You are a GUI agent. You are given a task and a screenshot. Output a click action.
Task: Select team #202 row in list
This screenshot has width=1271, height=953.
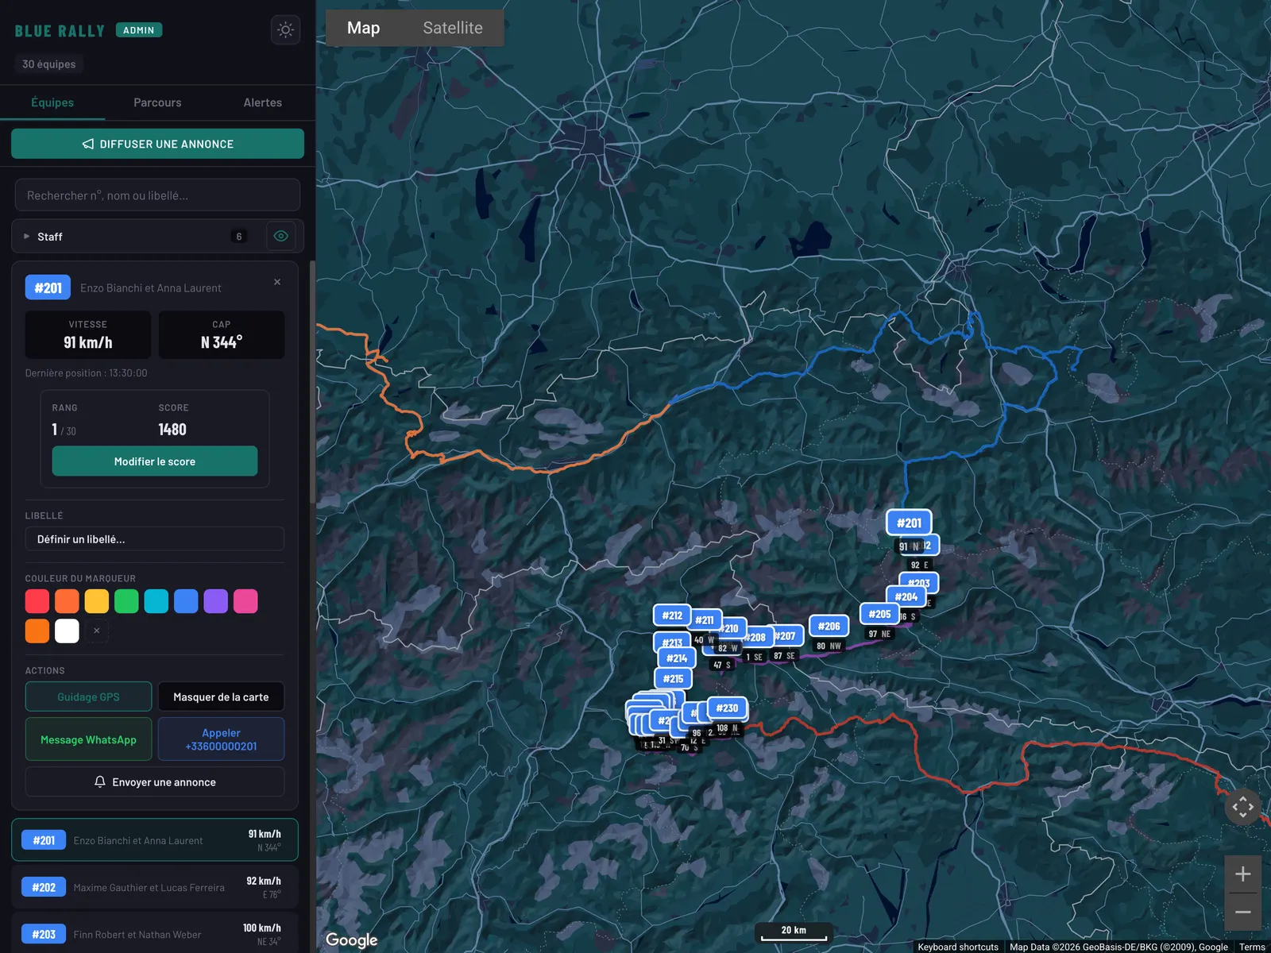click(155, 887)
